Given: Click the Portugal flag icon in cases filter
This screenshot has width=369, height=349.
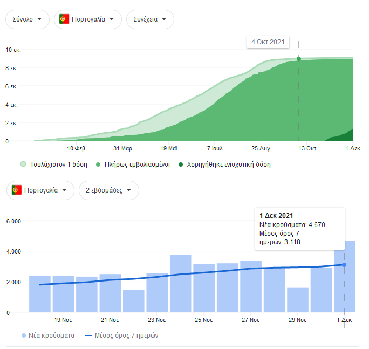Looking at the screenshot, I should pyautogui.click(x=16, y=190).
